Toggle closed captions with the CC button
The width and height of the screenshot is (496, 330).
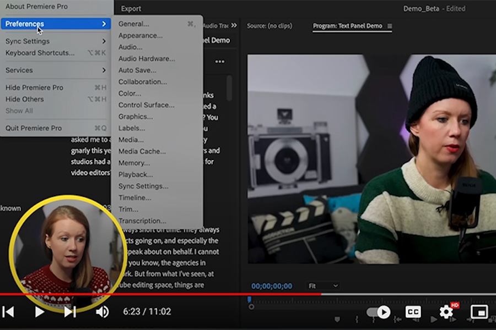click(413, 312)
